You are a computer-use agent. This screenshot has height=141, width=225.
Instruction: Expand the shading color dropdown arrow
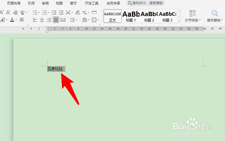click(x=89, y=20)
